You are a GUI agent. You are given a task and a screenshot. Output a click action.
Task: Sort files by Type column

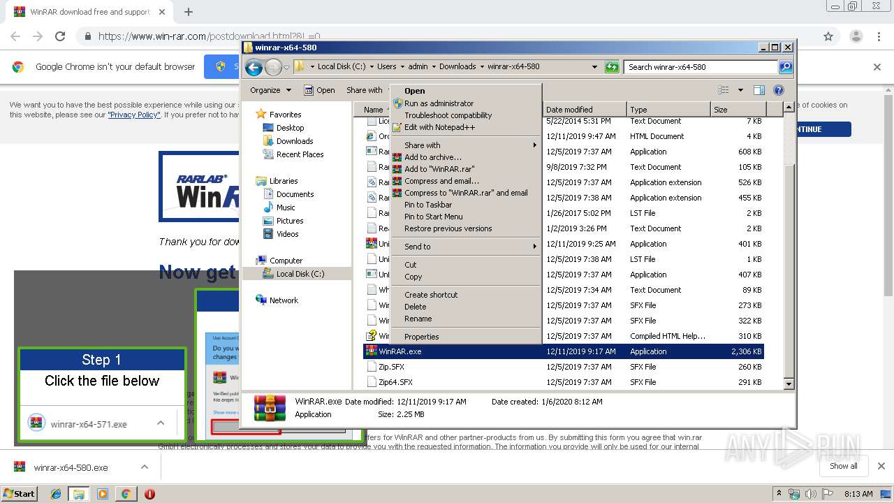coord(668,110)
